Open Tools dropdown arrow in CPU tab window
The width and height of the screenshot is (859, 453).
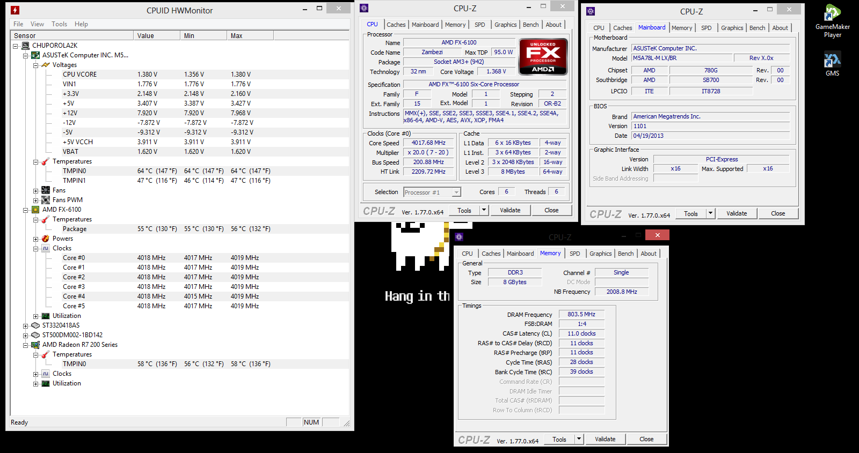[484, 210]
